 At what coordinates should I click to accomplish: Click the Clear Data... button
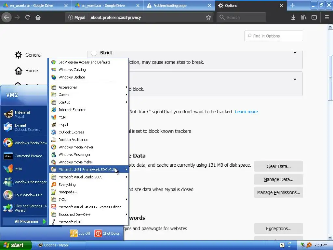point(278,166)
